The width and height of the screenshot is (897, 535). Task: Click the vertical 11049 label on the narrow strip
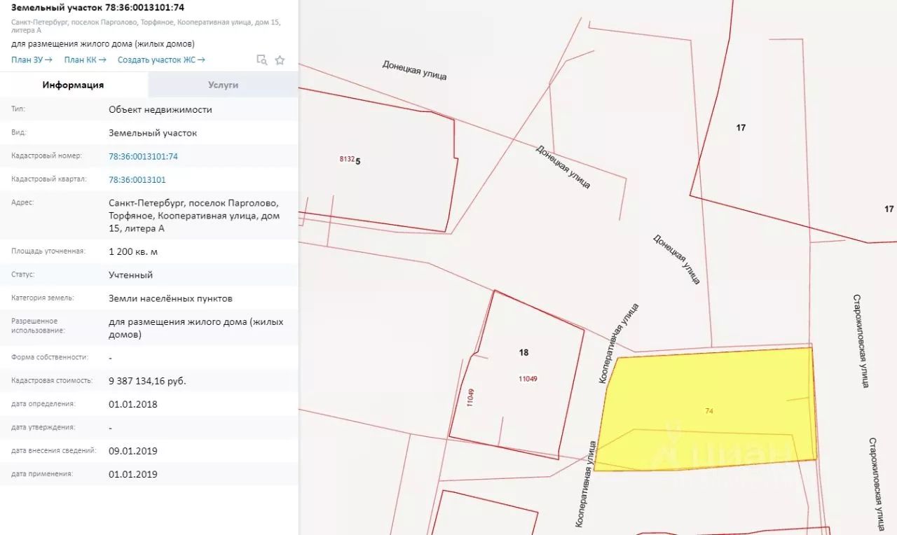point(470,397)
